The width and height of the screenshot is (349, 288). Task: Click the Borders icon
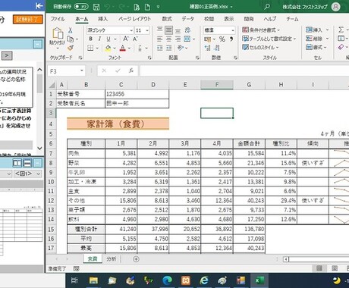click(x=90, y=48)
